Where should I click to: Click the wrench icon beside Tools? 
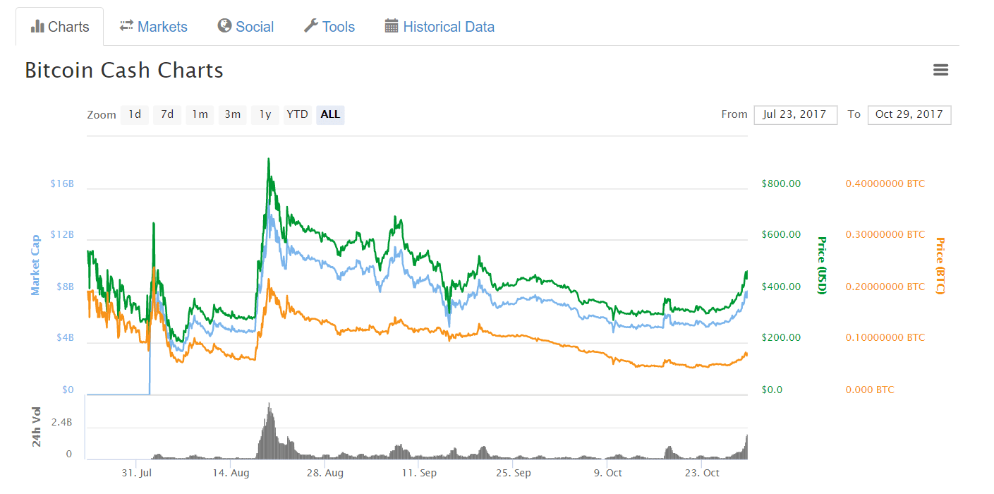(311, 26)
